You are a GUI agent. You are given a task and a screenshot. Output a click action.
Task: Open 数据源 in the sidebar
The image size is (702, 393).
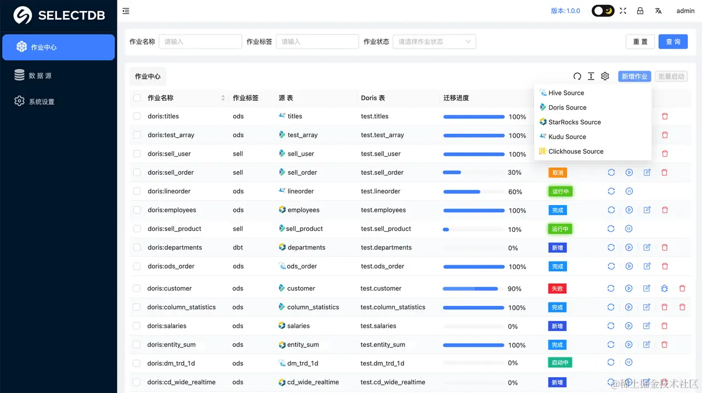tap(59, 76)
